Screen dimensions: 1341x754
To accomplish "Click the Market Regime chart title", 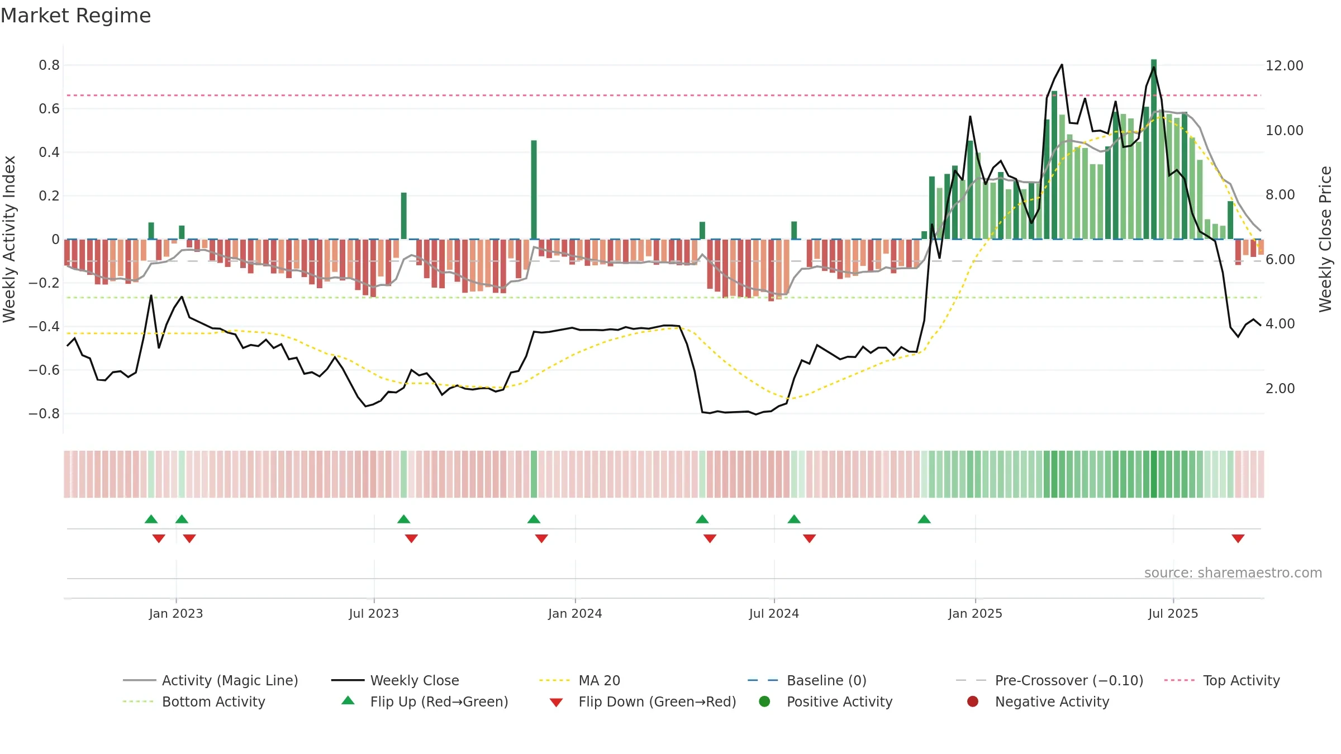I will pyautogui.click(x=75, y=16).
